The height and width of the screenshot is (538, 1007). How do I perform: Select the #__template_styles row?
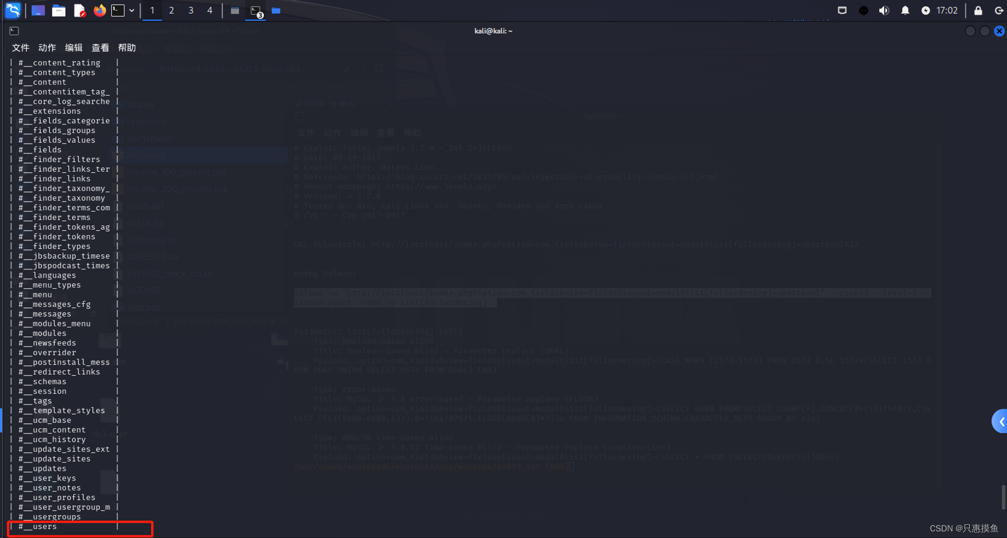pyautogui.click(x=64, y=411)
